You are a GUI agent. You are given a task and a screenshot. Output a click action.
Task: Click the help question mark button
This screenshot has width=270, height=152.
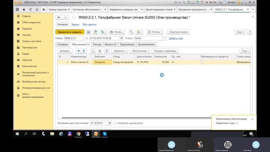(x=250, y=32)
